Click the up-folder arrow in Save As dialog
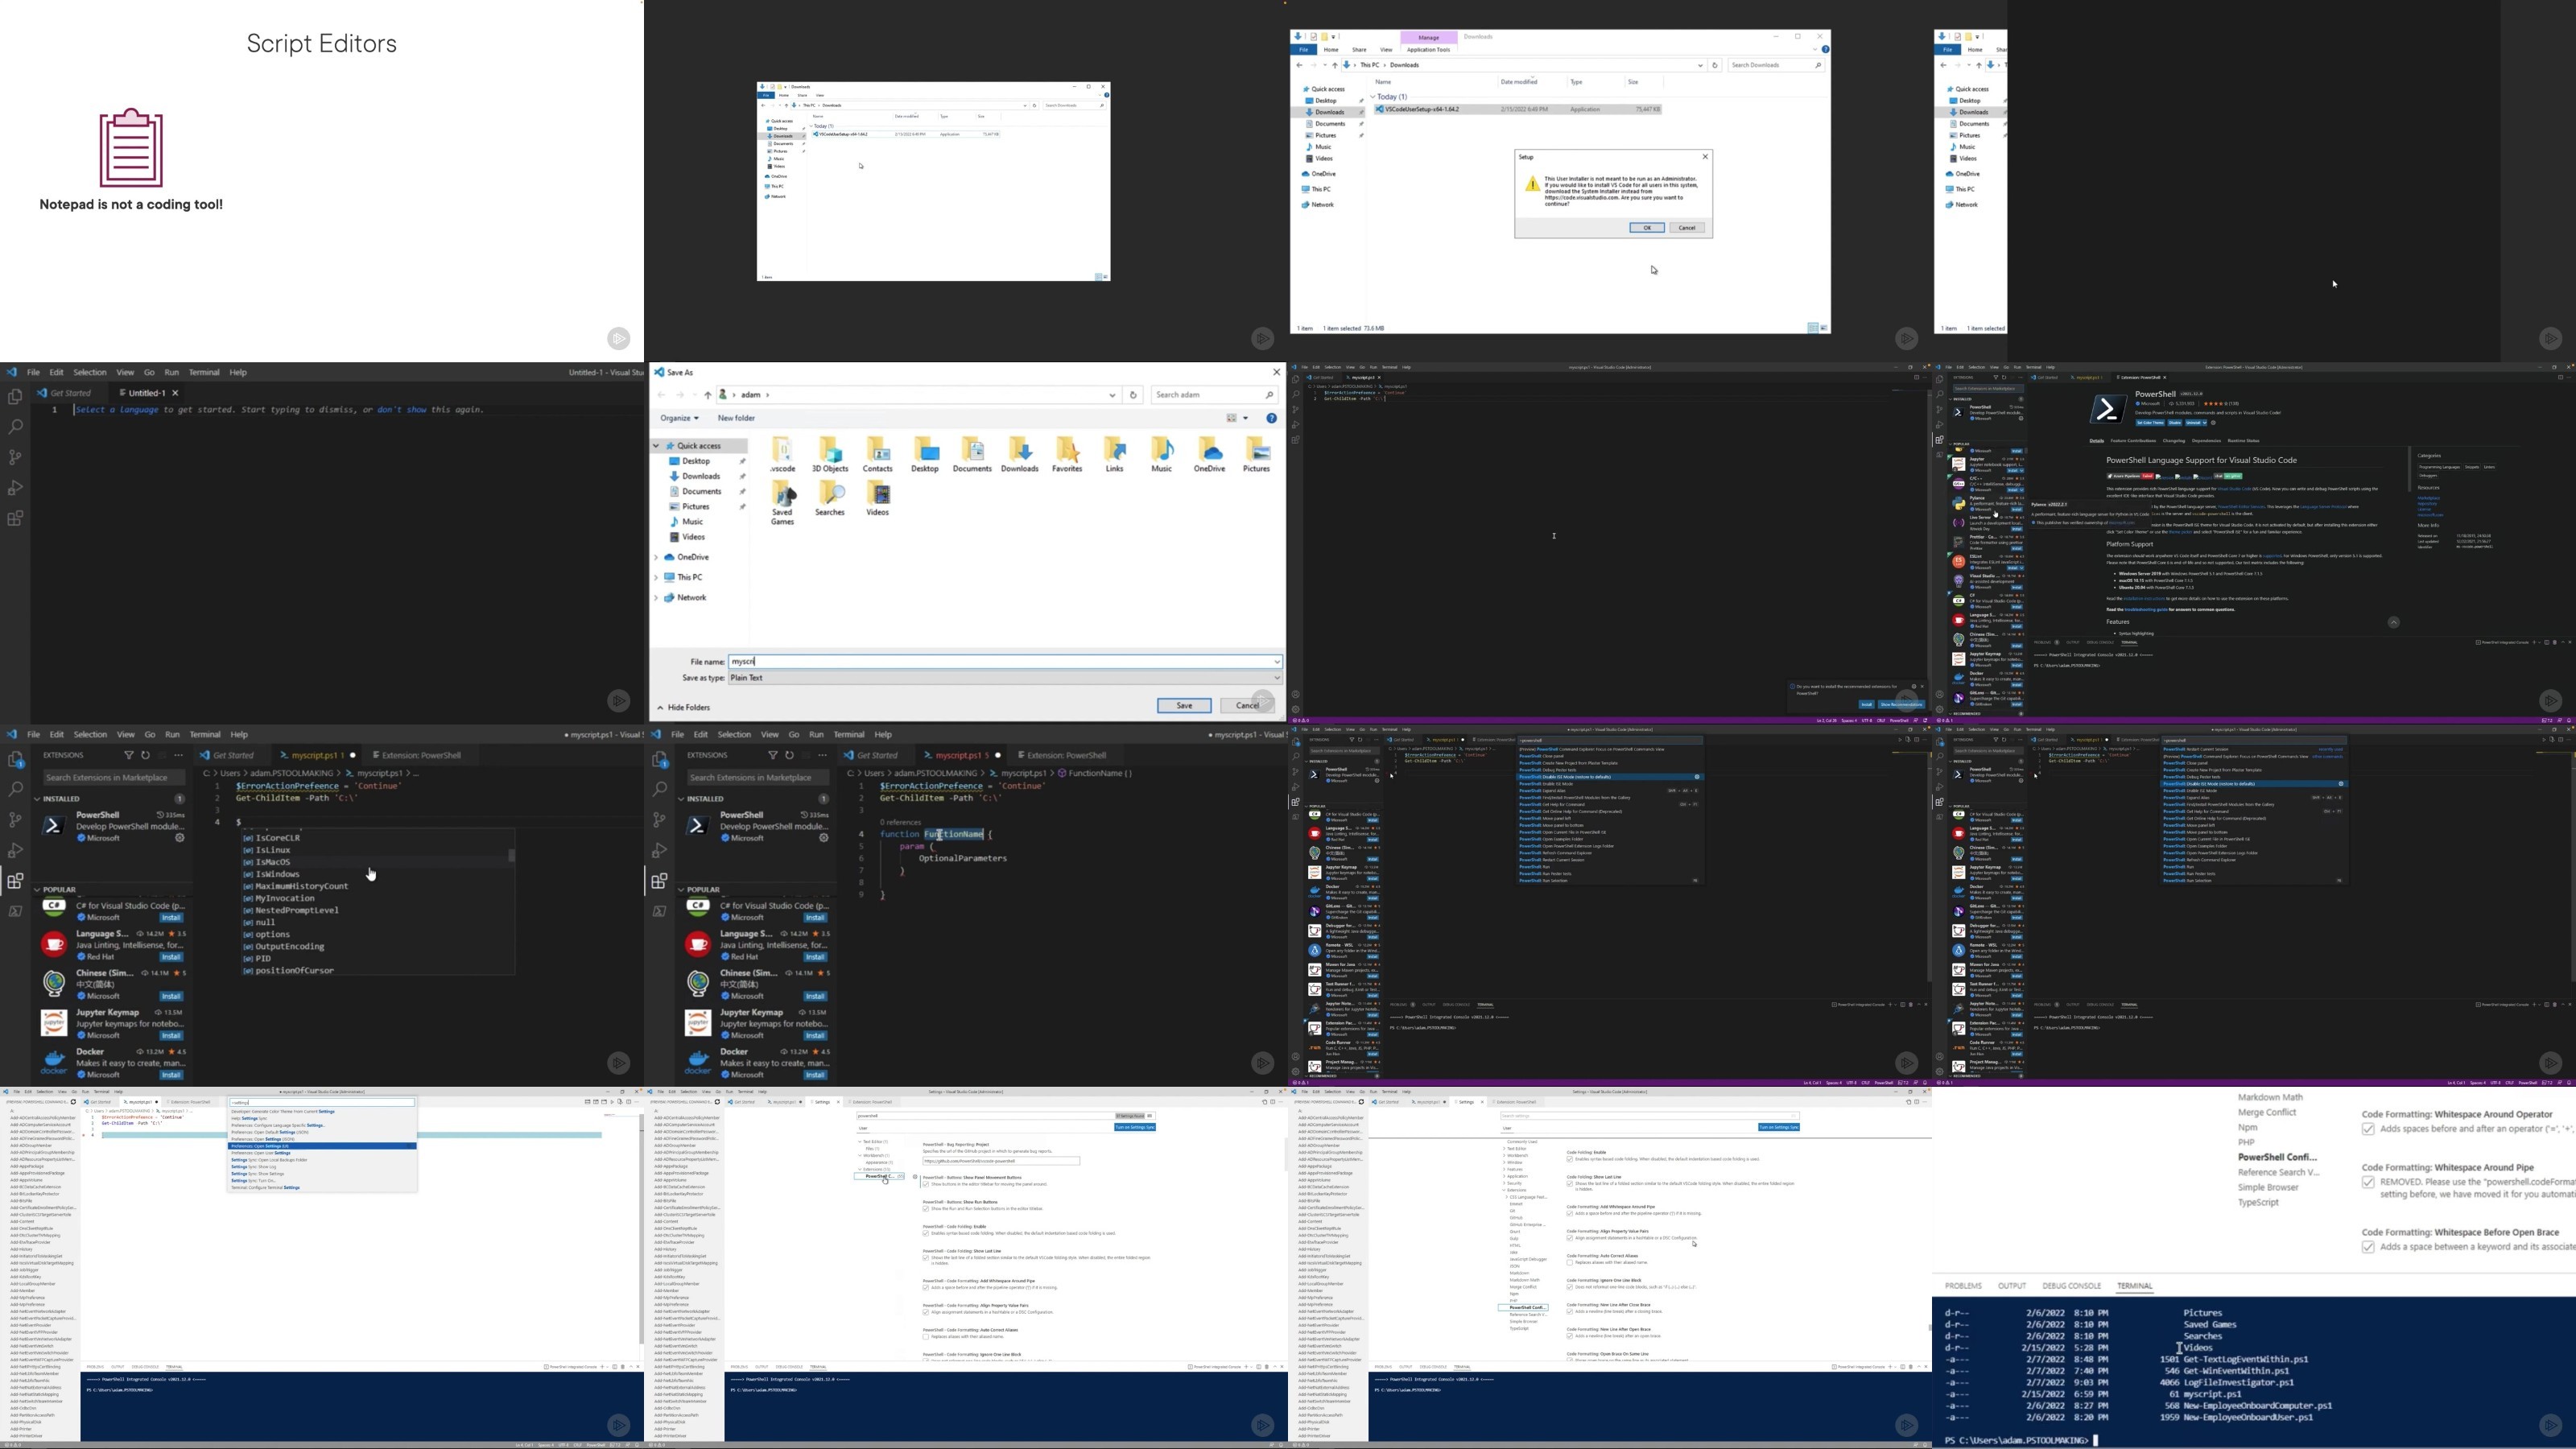 [708, 395]
